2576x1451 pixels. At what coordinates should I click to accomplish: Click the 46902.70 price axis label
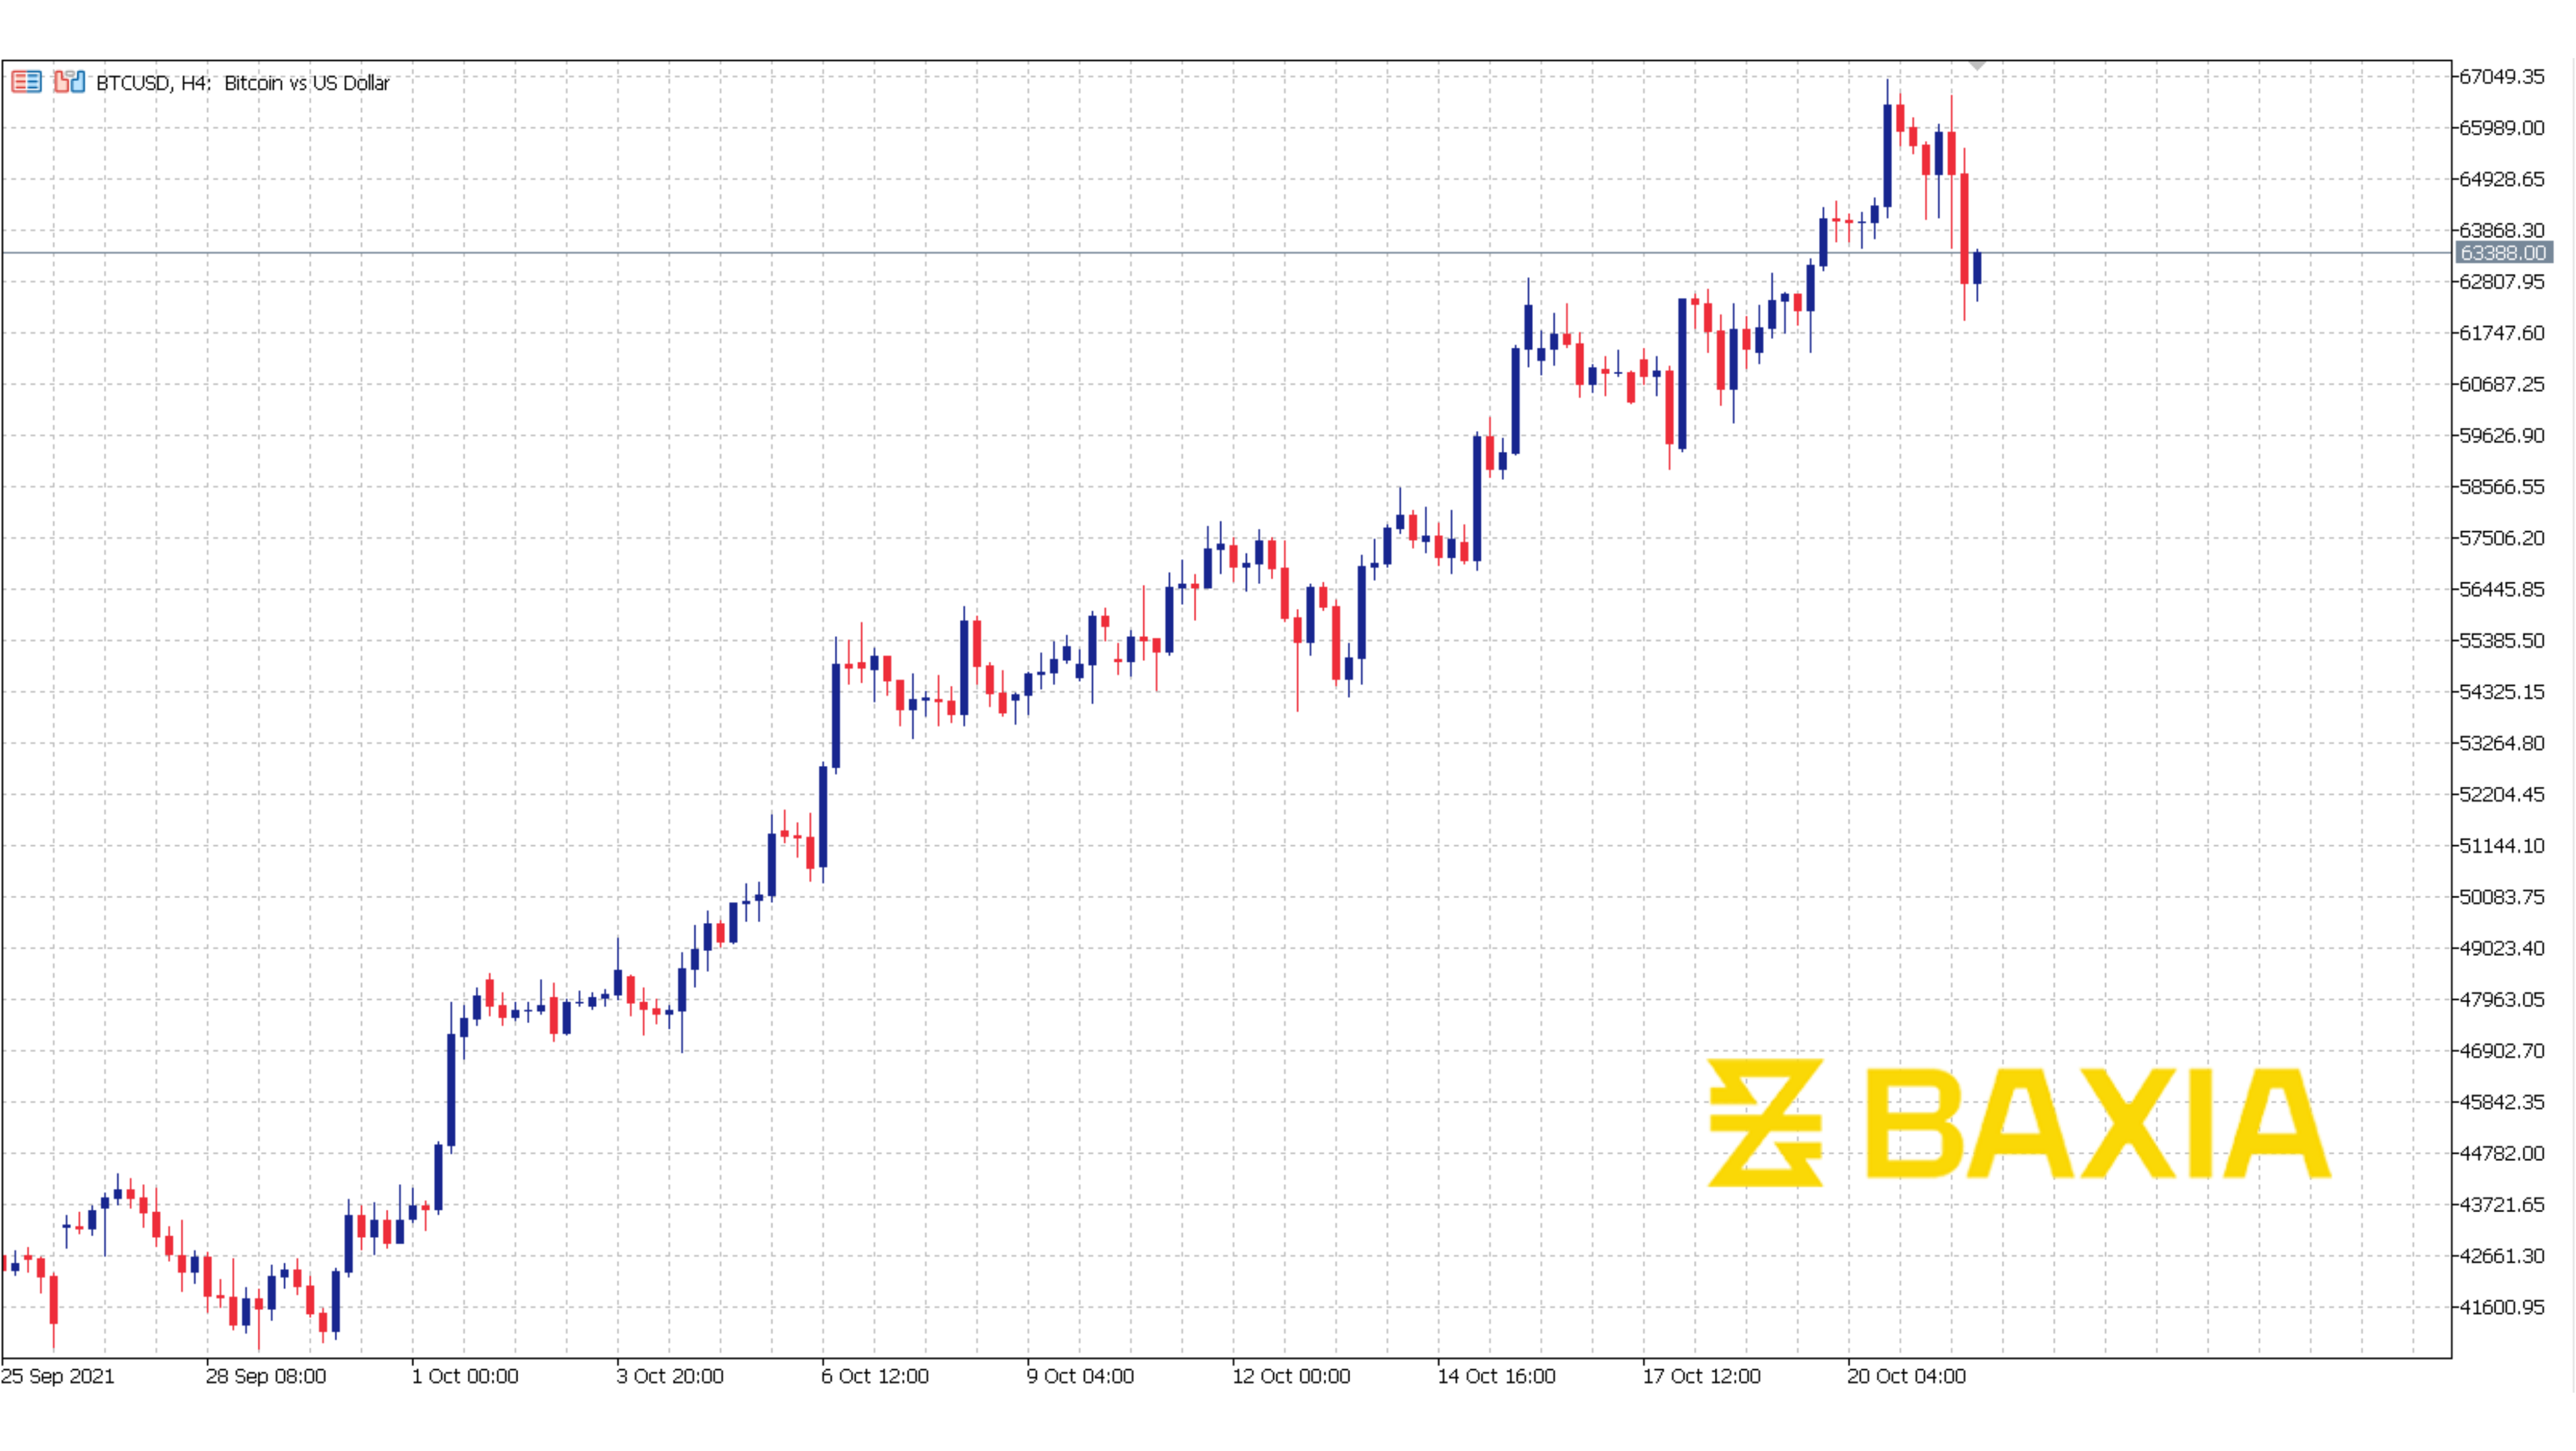tap(2501, 1051)
